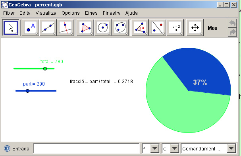Click the GeoGebra title bar logo icon

[4, 5]
